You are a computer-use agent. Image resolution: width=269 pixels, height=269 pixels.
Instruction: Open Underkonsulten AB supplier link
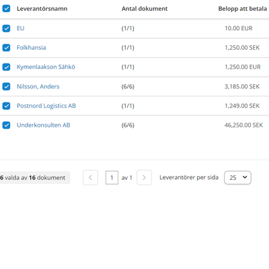click(x=44, y=125)
